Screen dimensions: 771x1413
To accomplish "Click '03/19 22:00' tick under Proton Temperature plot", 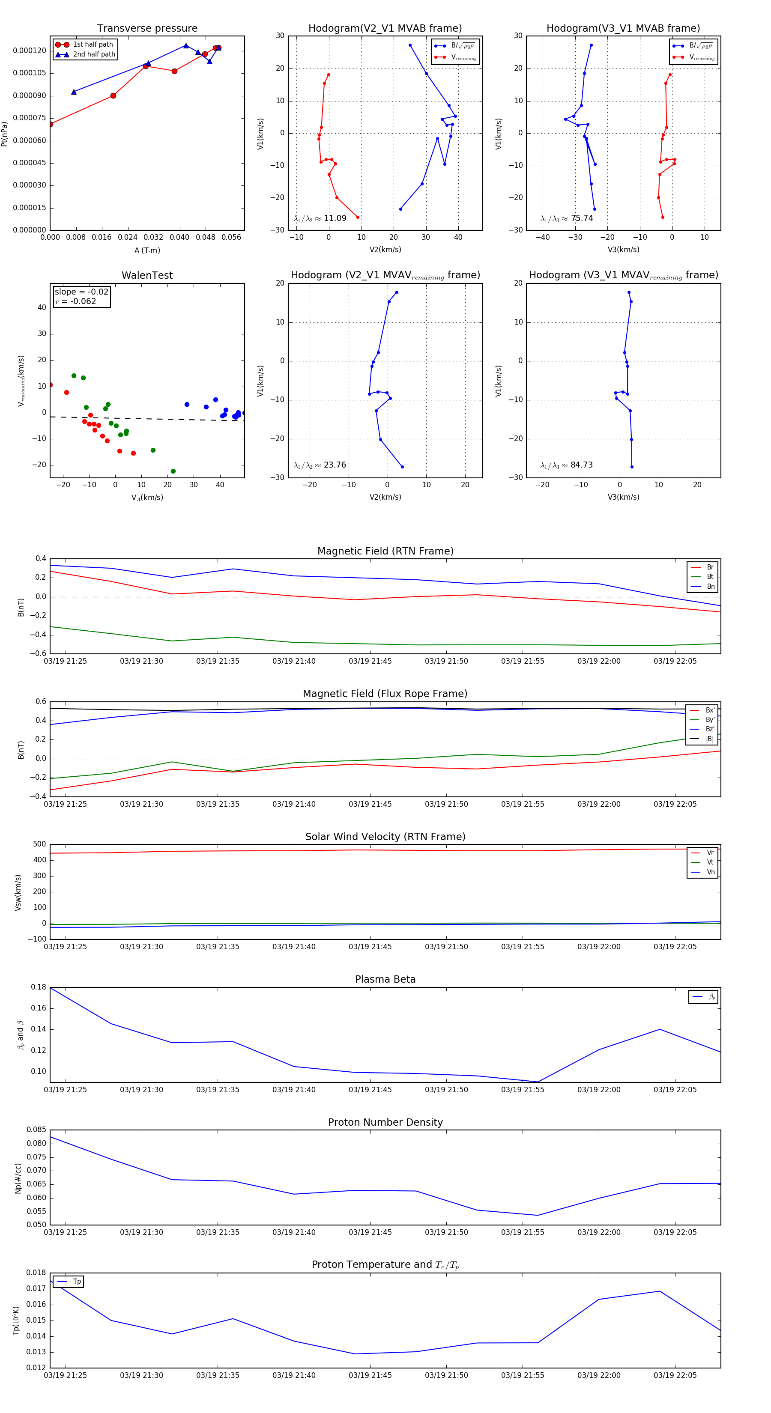I will [599, 1375].
